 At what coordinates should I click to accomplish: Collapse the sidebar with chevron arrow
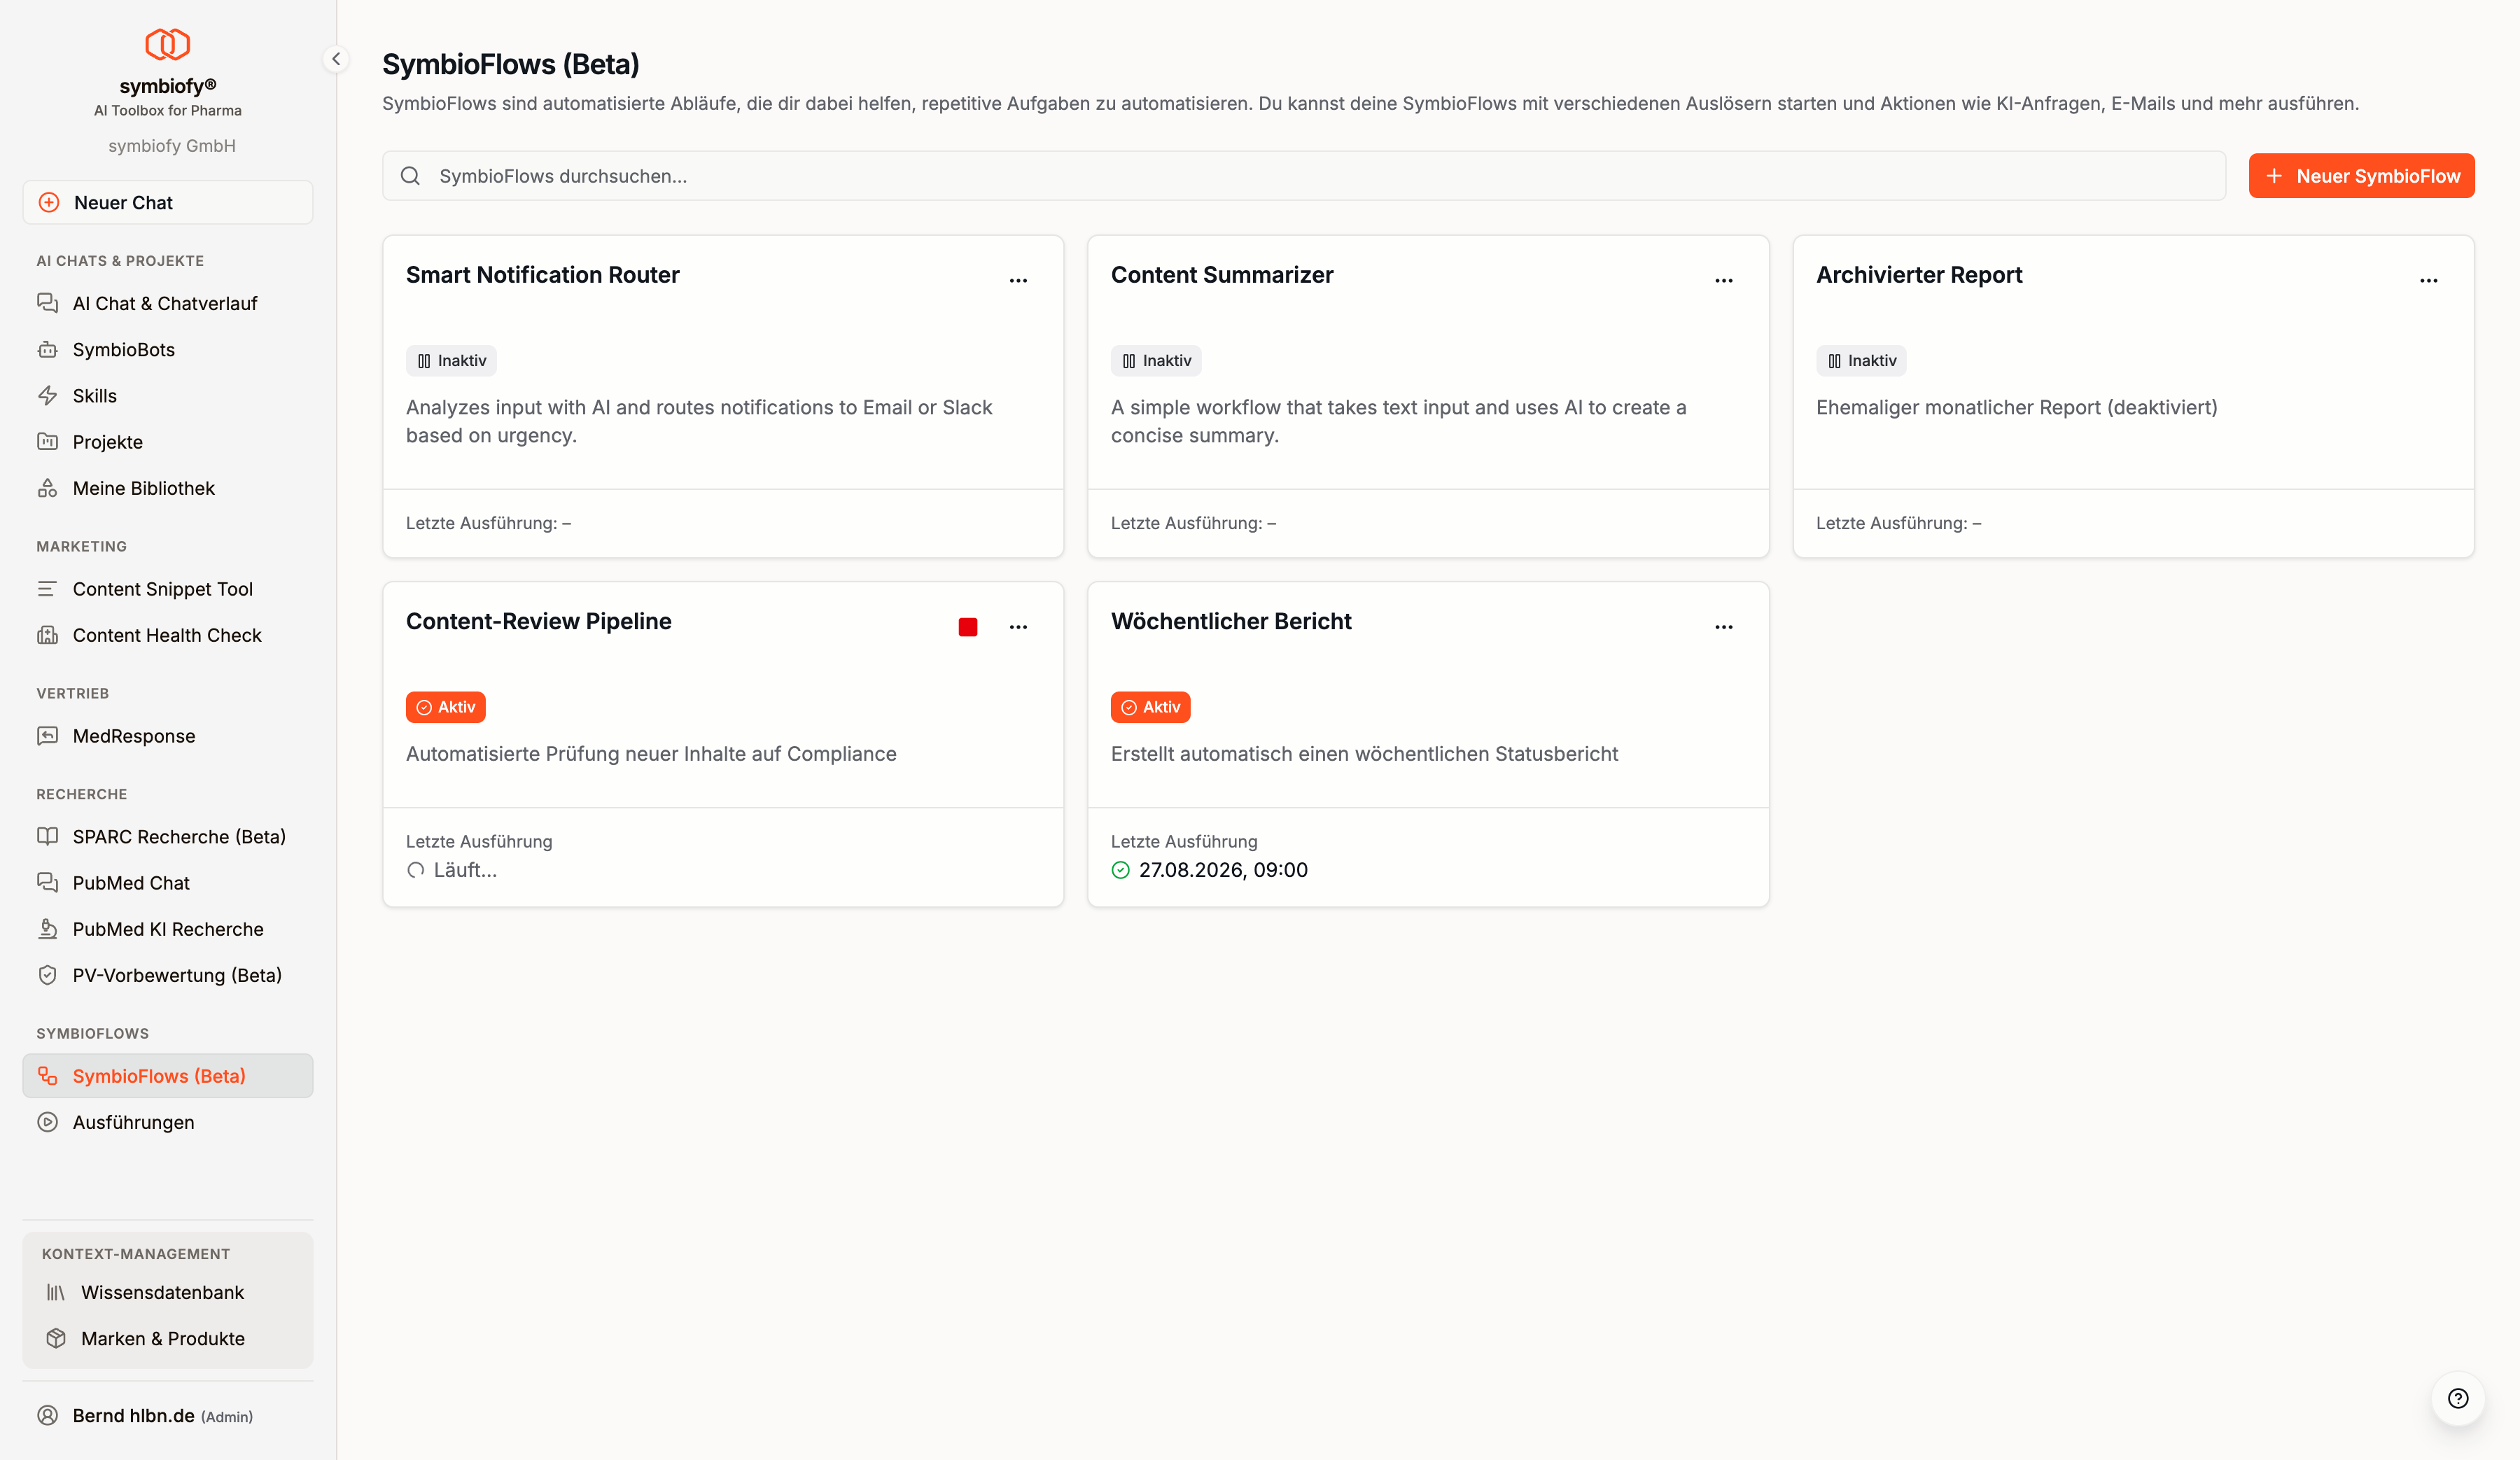tap(336, 59)
